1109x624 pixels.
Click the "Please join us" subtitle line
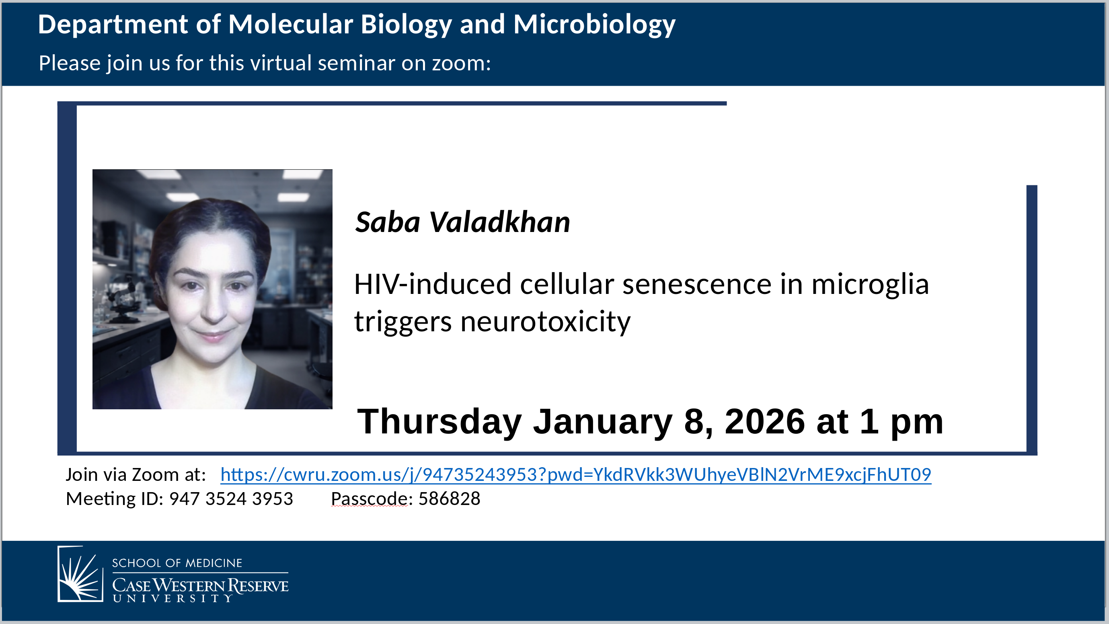[x=265, y=63]
